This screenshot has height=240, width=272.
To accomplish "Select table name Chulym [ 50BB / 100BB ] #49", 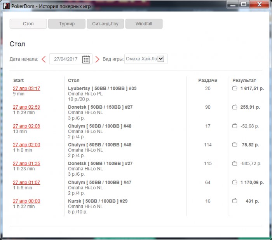I will [x=99, y=145].
